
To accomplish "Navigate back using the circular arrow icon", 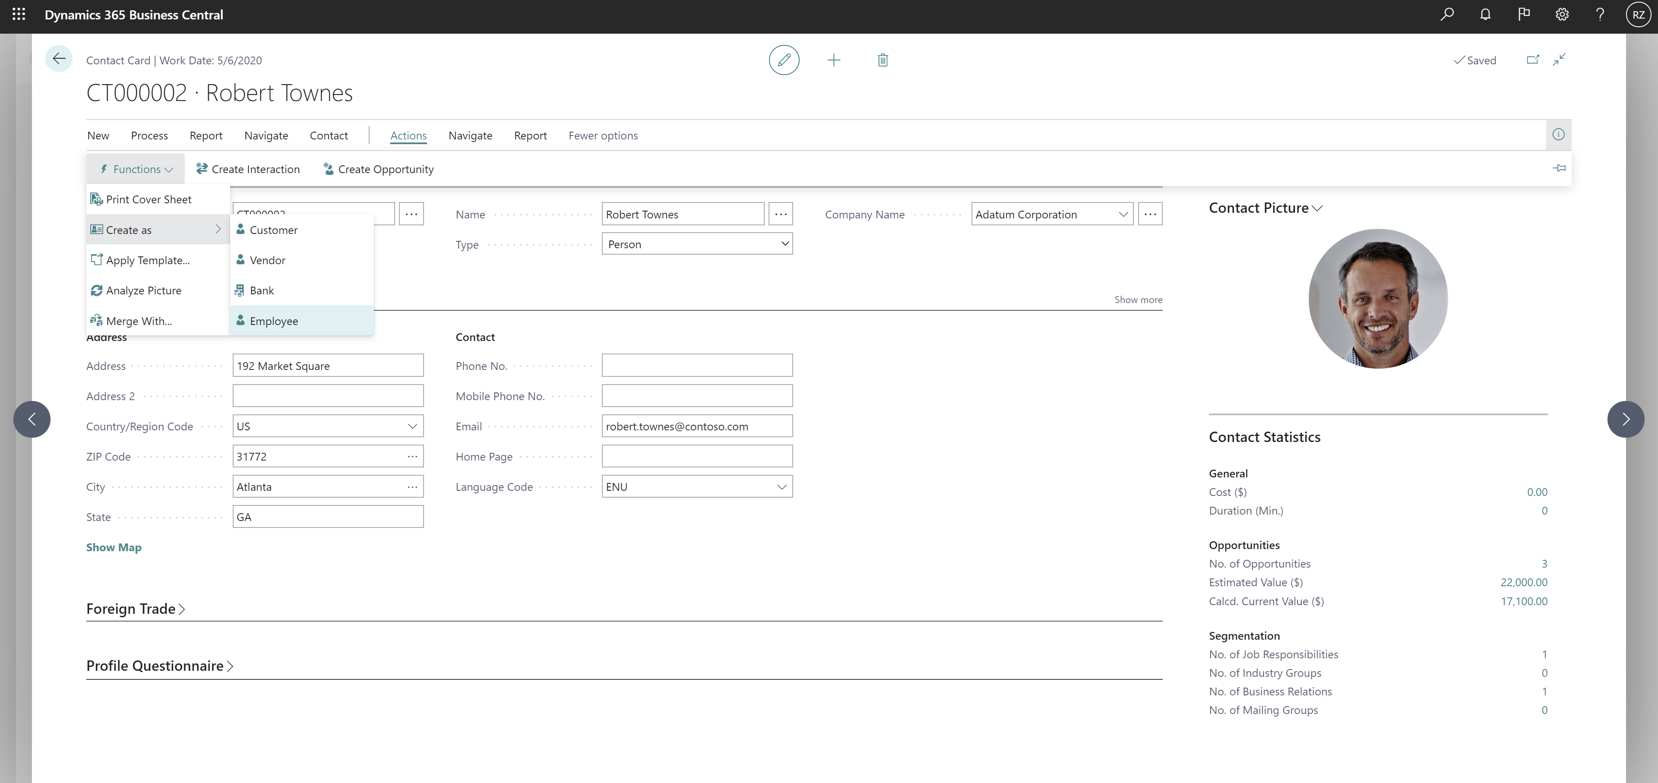I will coord(59,58).
